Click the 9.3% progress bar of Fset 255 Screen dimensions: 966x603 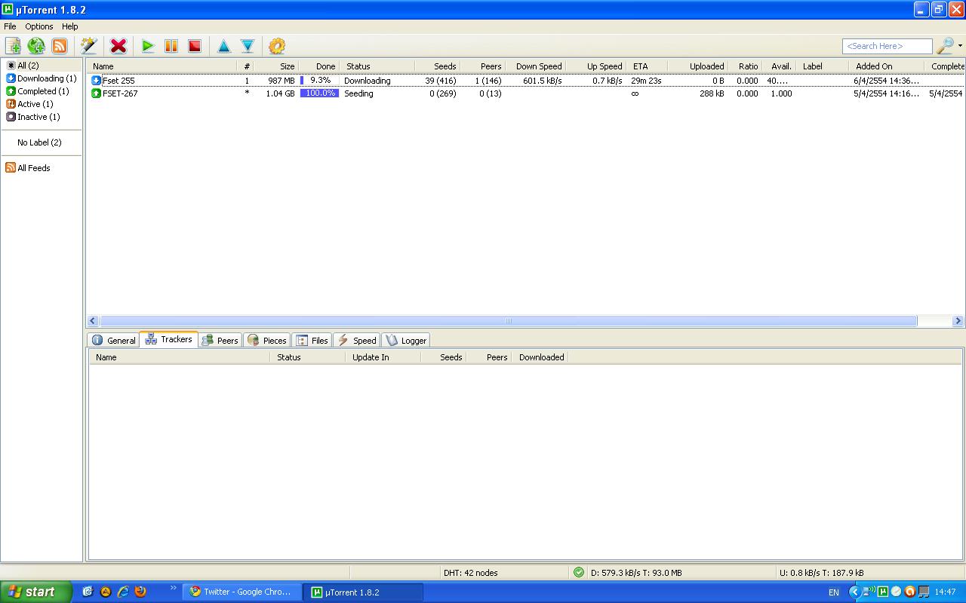coord(319,81)
